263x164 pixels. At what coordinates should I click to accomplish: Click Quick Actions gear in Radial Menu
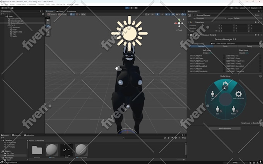pyautogui.click(x=239, y=95)
